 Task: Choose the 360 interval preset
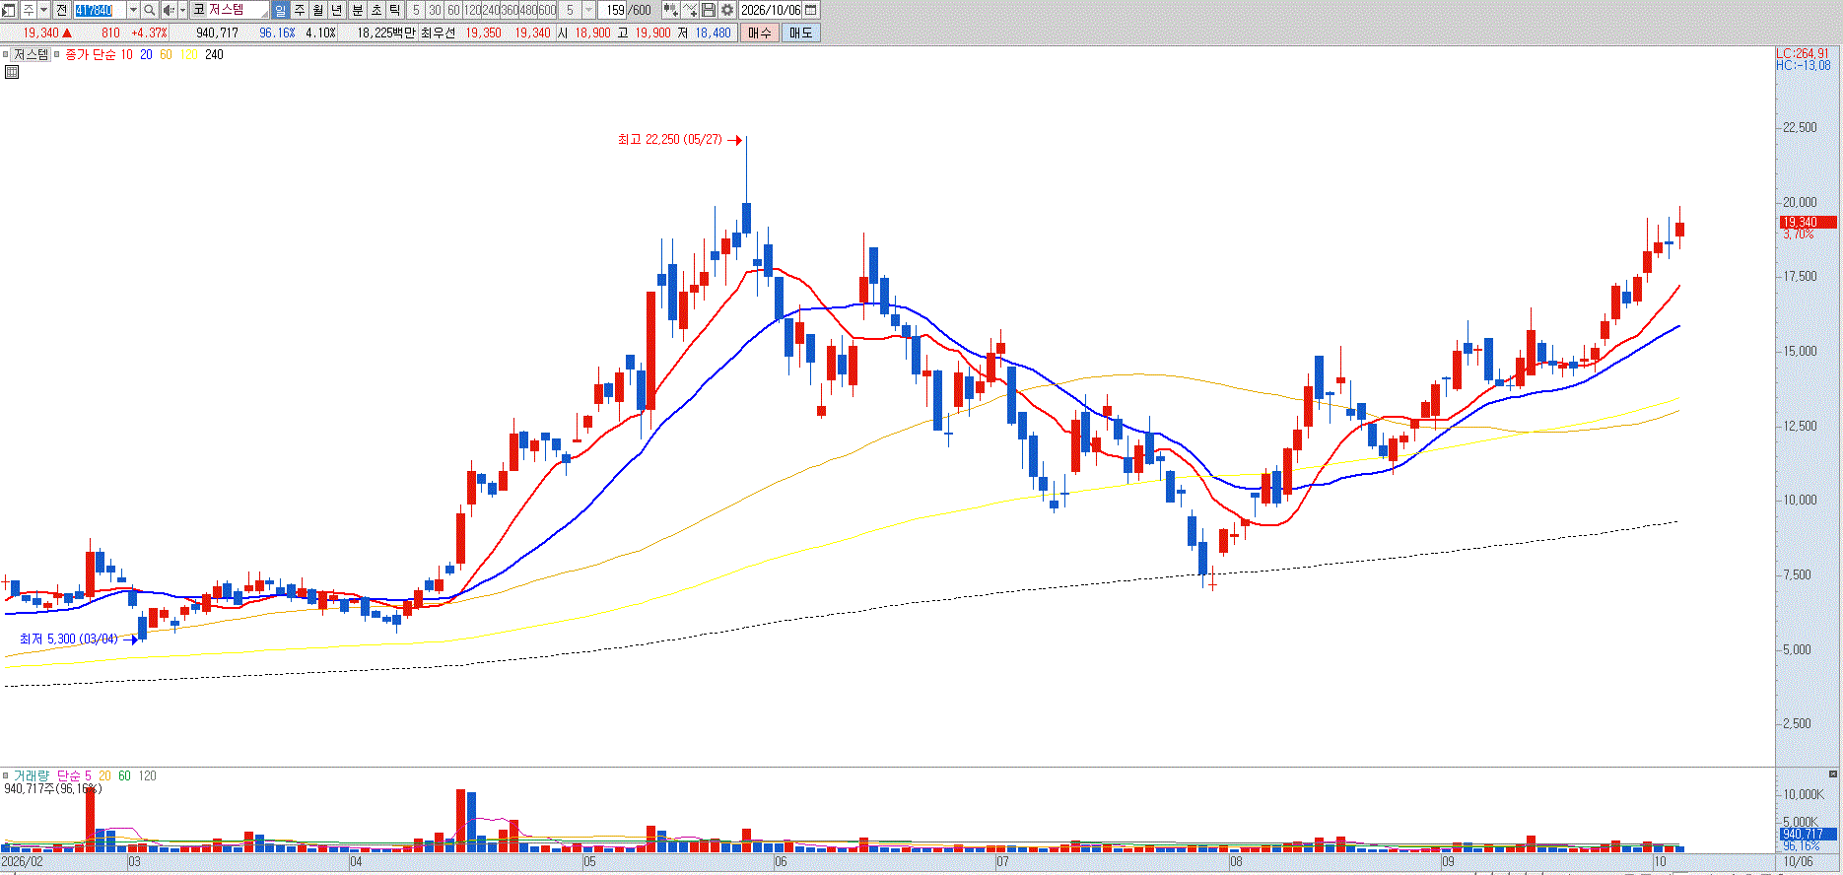click(x=510, y=10)
